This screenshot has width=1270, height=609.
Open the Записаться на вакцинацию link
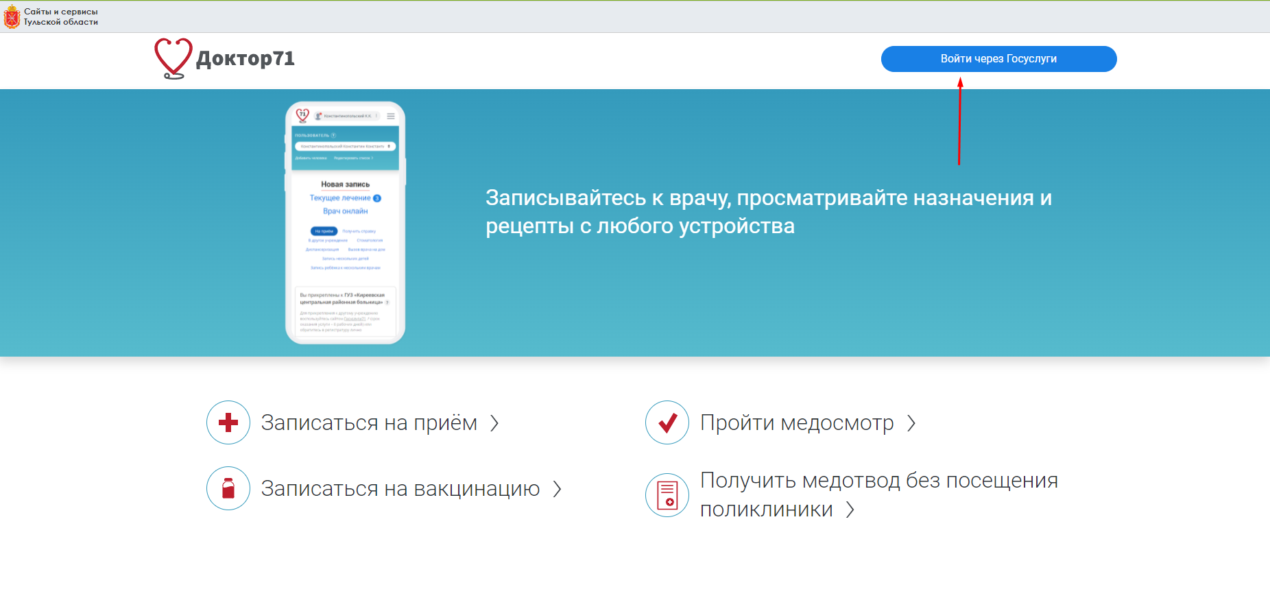(x=400, y=488)
